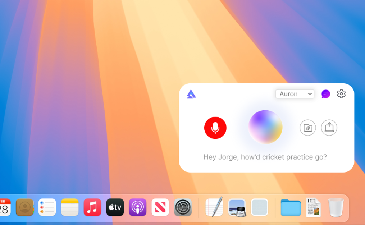Toggle the red microphone button

pos(215,128)
